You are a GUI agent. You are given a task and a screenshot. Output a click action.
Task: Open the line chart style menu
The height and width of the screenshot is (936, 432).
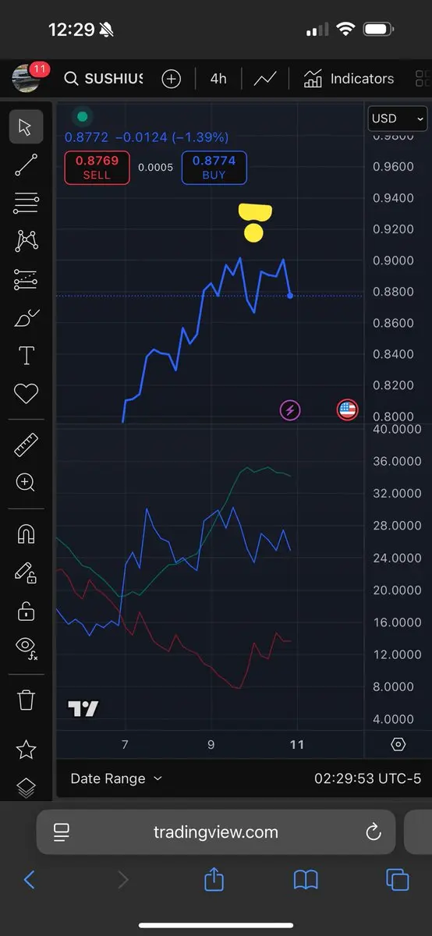point(265,79)
